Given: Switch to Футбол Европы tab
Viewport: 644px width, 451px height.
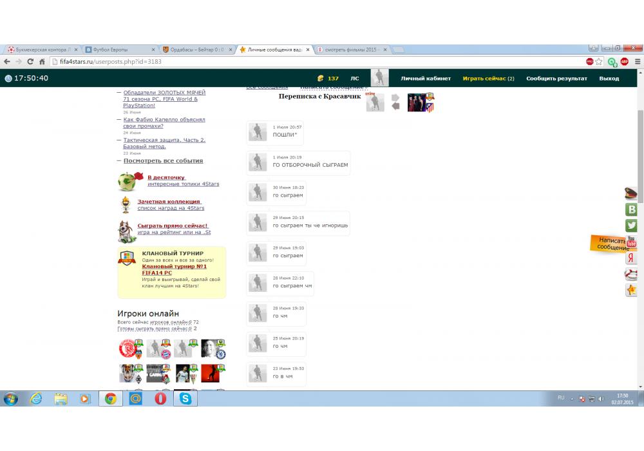Looking at the screenshot, I should coord(119,50).
